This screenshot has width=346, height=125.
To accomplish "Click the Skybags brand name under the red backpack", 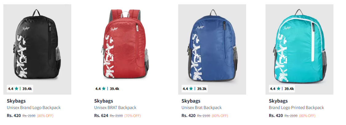I will pyautogui.click(x=104, y=101).
